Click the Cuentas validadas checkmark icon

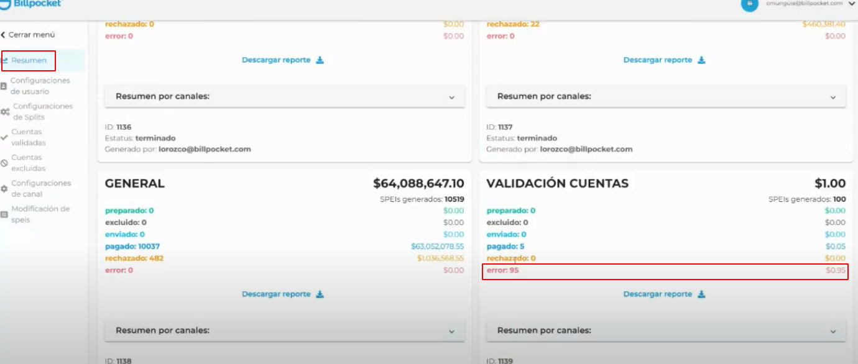coord(4,137)
